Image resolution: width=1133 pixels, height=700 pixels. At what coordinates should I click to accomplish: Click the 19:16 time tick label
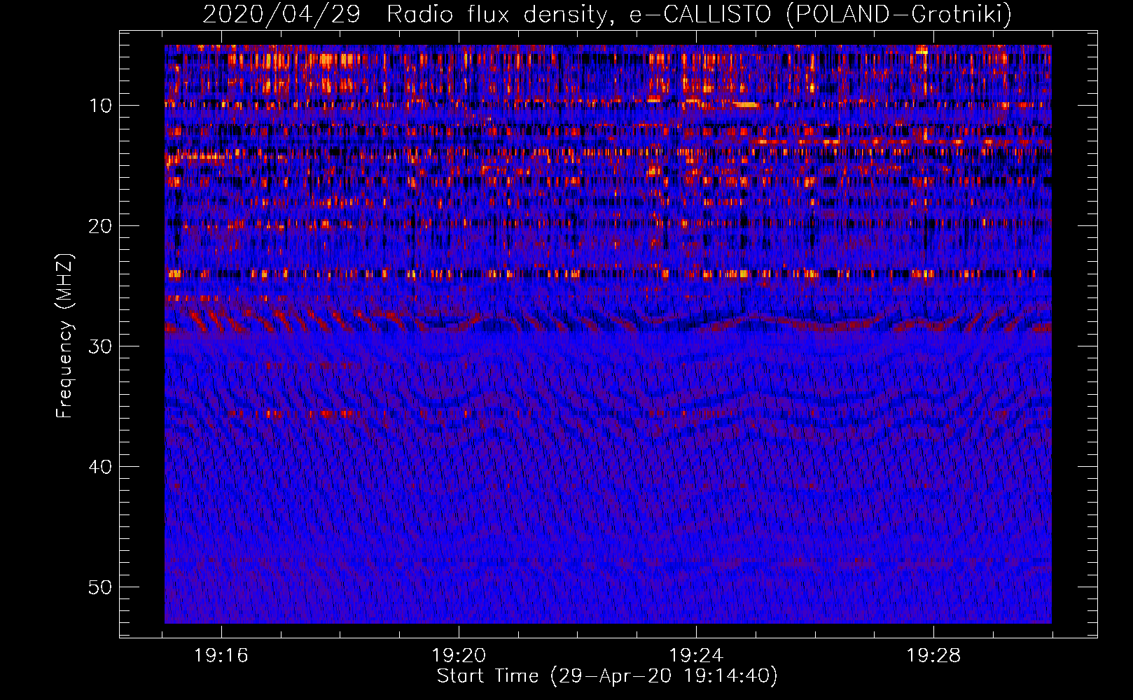(x=221, y=656)
